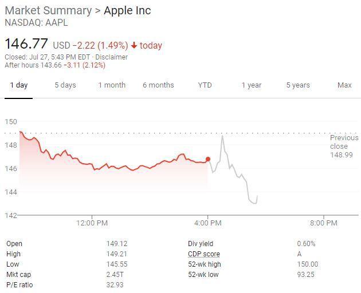Viewport: 361px width, 293px height.
Task: Show the 6 months chart view
Action: click(x=158, y=85)
